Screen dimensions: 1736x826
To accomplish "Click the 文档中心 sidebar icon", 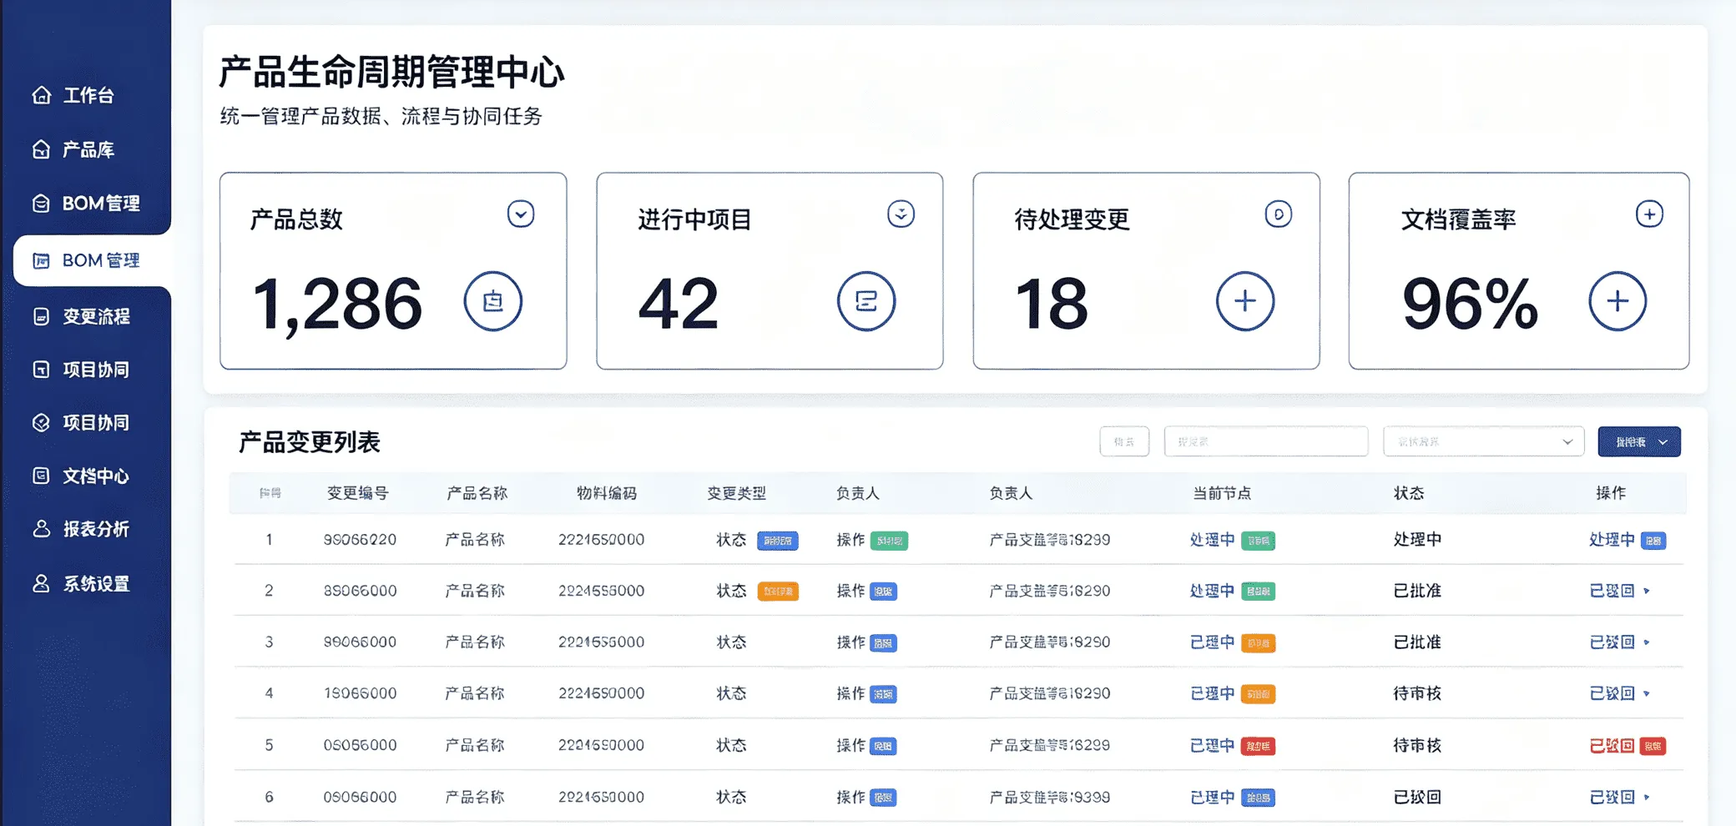I will (x=41, y=476).
